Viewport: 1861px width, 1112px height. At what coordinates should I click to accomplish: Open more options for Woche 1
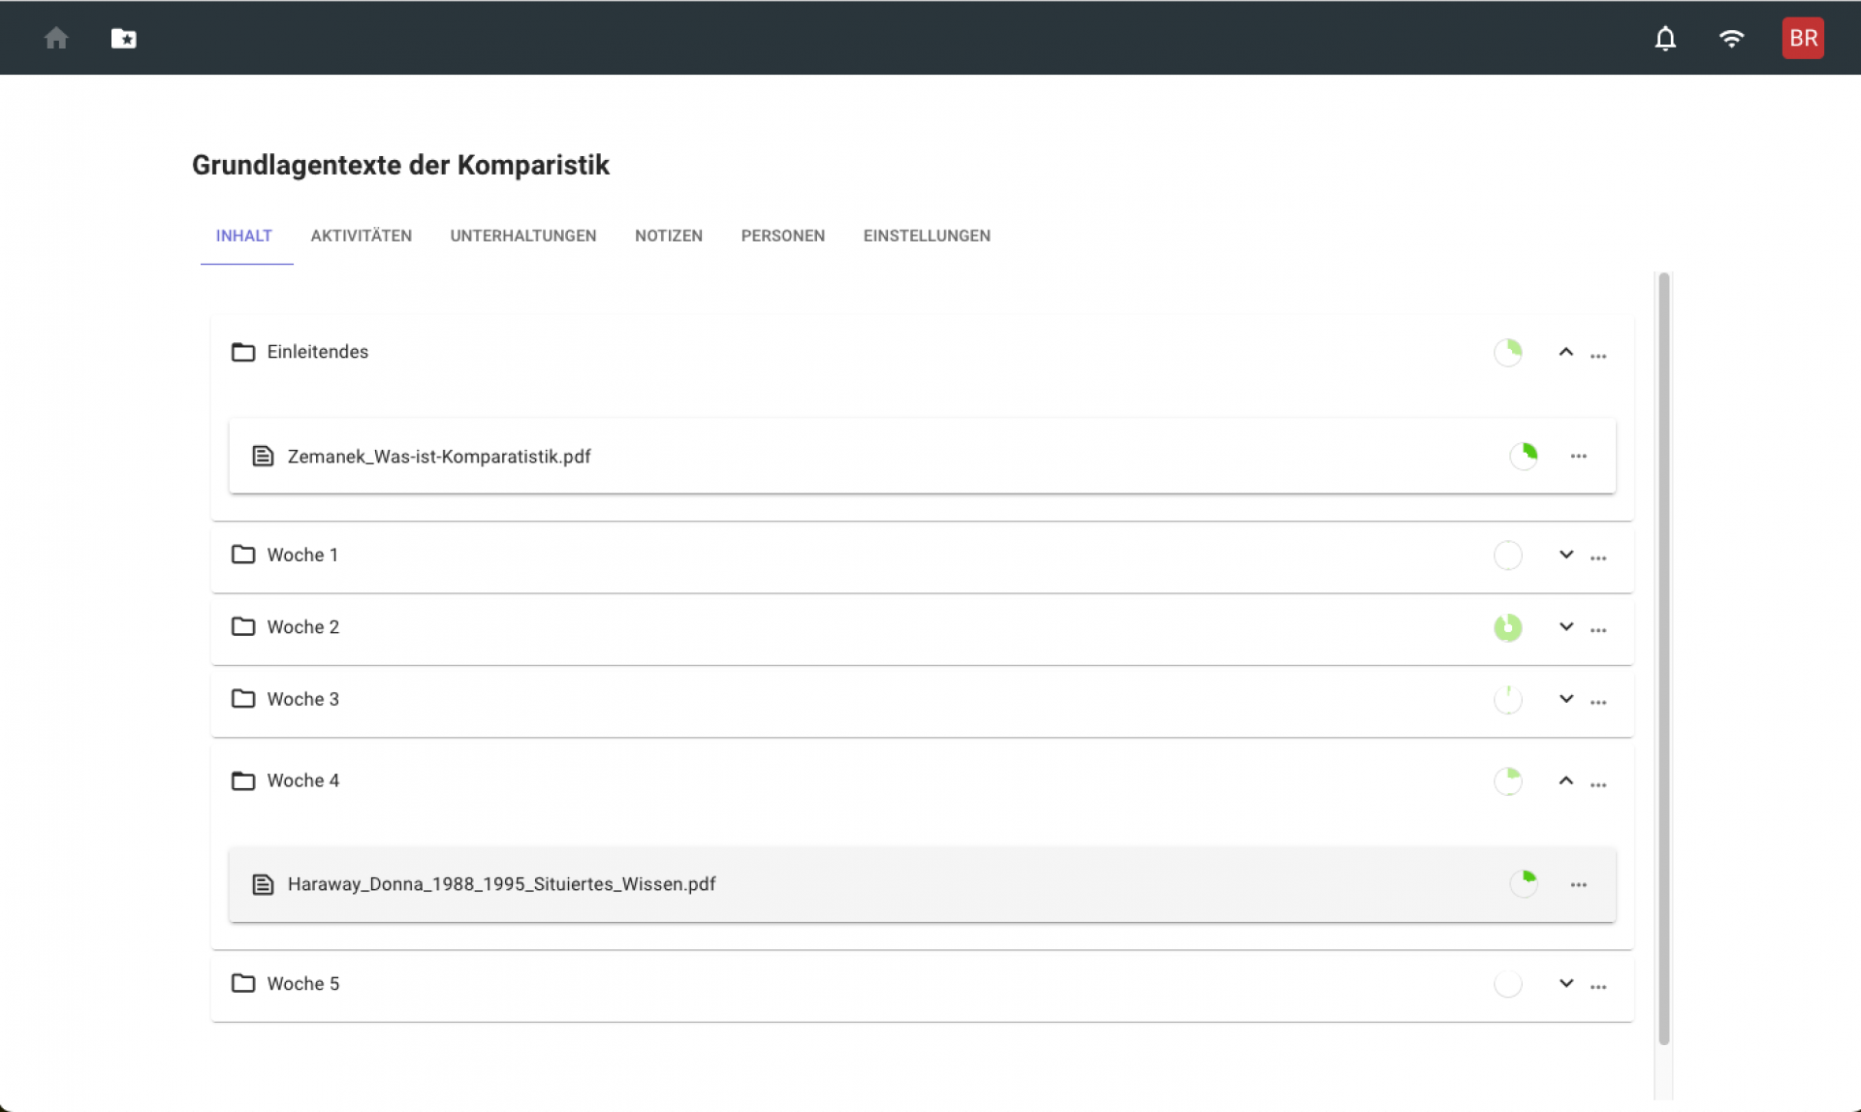point(1598,558)
